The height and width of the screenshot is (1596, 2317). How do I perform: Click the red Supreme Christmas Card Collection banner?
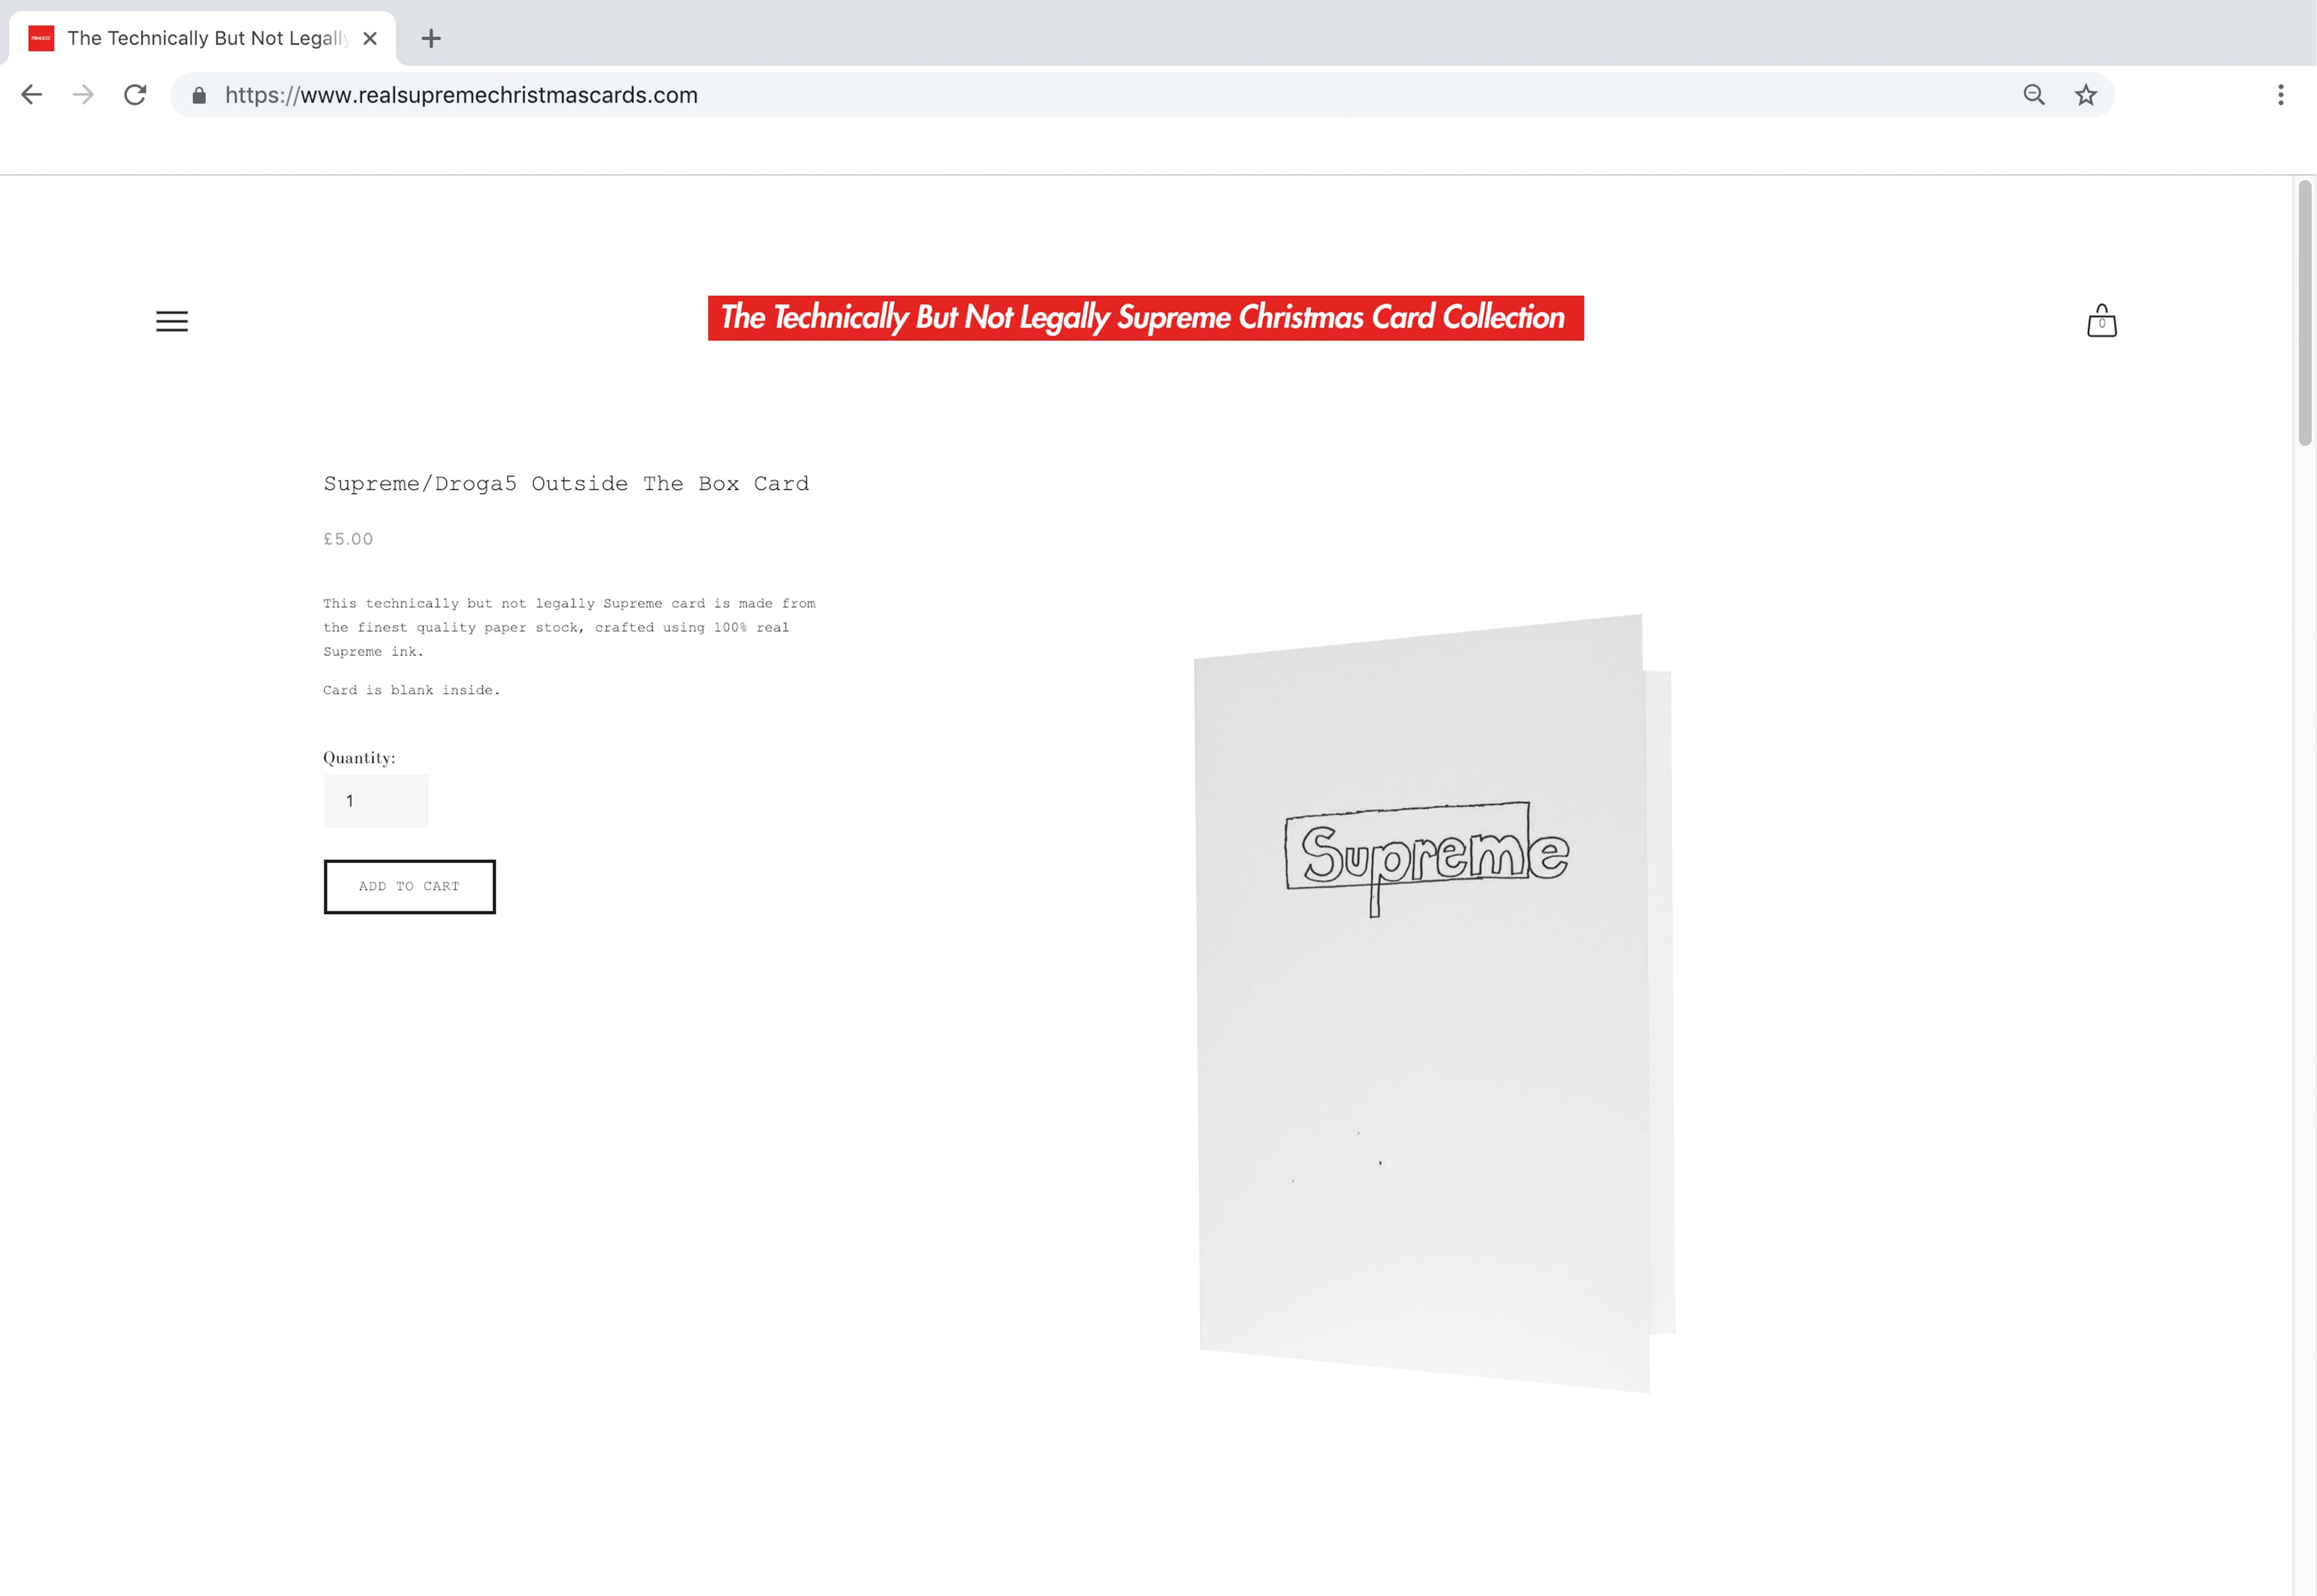[x=1146, y=318]
